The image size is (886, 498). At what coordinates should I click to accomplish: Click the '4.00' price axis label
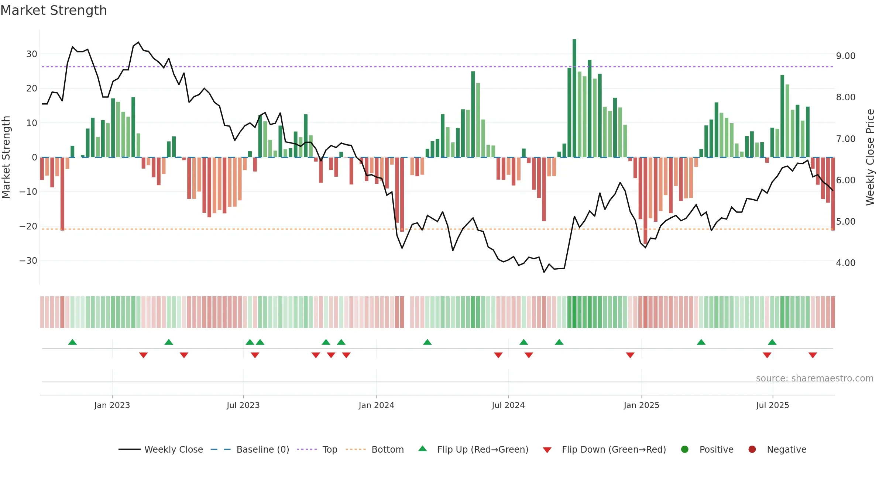[x=846, y=263]
